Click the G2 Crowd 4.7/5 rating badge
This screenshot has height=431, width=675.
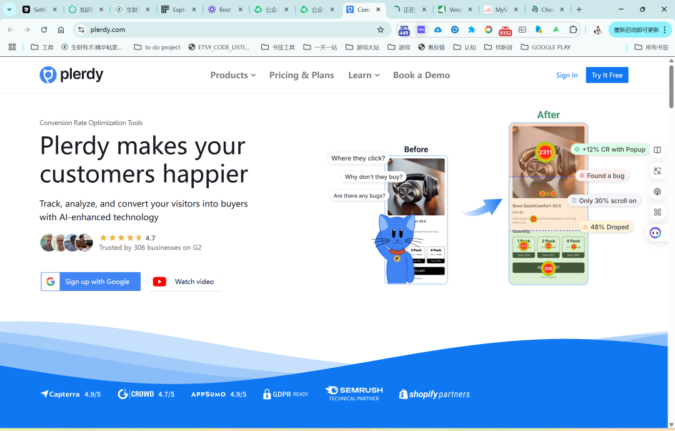click(x=146, y=394)
